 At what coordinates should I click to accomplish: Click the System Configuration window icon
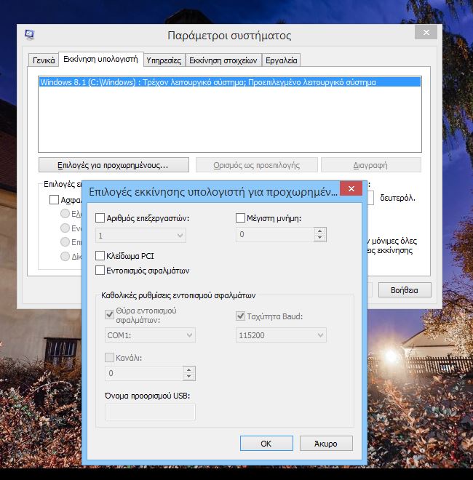coord(29,35)
